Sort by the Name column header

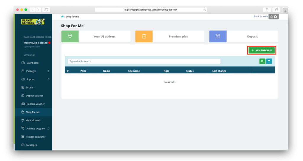coord(107,71)
